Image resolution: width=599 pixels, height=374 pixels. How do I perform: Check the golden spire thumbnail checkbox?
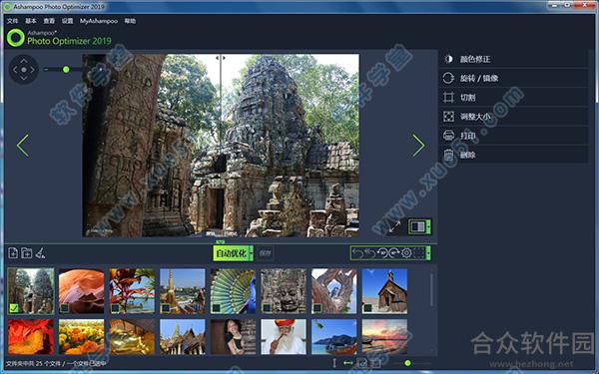[x=166, y=307]
